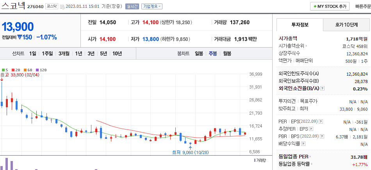Click the down triangle next to 150
The width and height of the screenshot is (371, 170).
pos(20,37)
